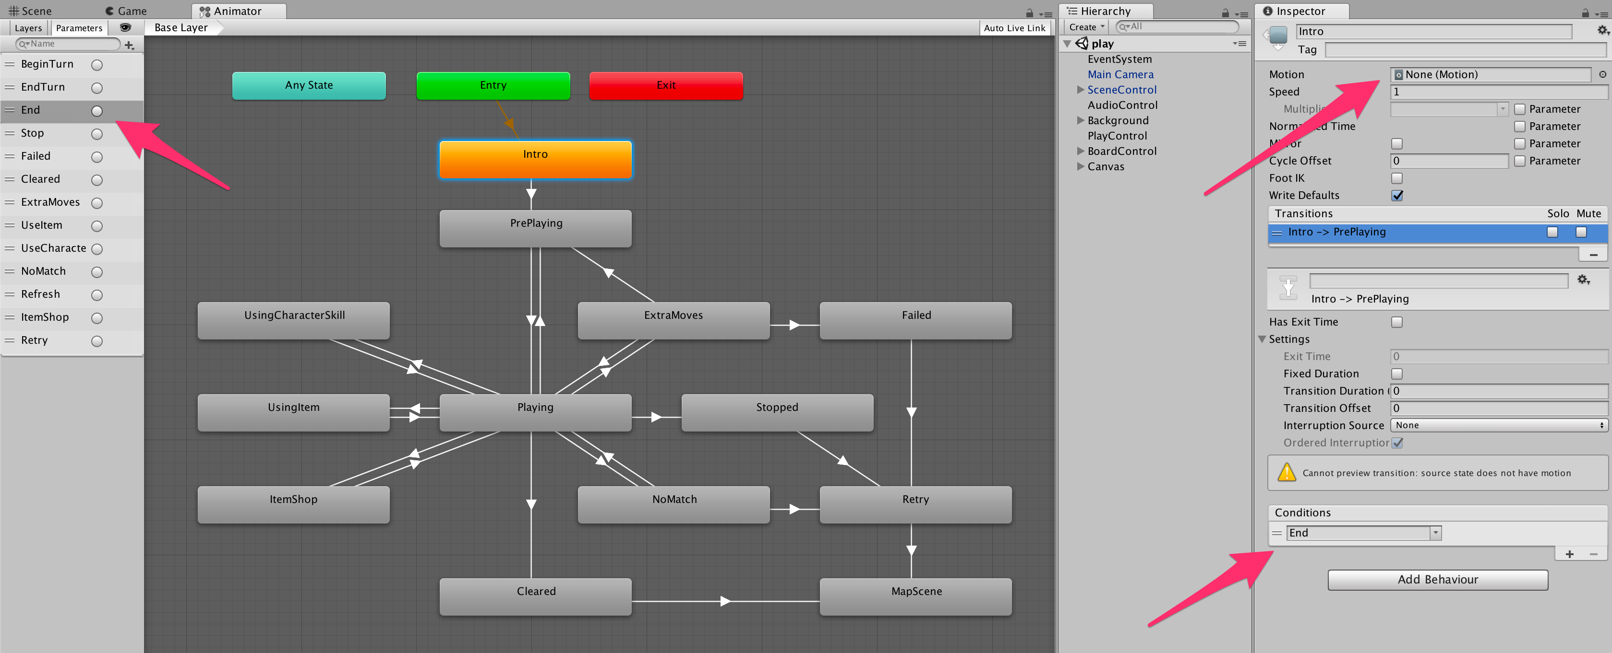This screenshot has width=1612, height=653.
Task: Open the transition settings gear icon
Action: 1583,280
